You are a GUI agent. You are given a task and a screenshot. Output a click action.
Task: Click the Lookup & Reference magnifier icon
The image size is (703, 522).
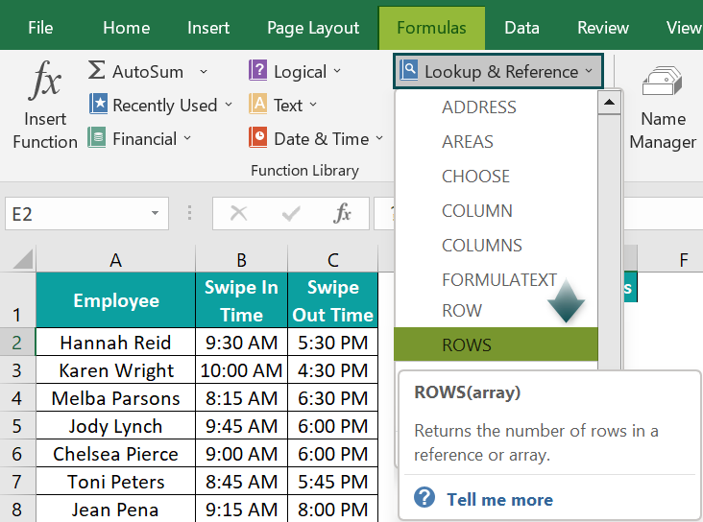(x=409, y=70)
